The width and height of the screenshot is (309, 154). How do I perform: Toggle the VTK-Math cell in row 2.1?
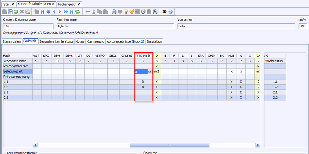143,92
